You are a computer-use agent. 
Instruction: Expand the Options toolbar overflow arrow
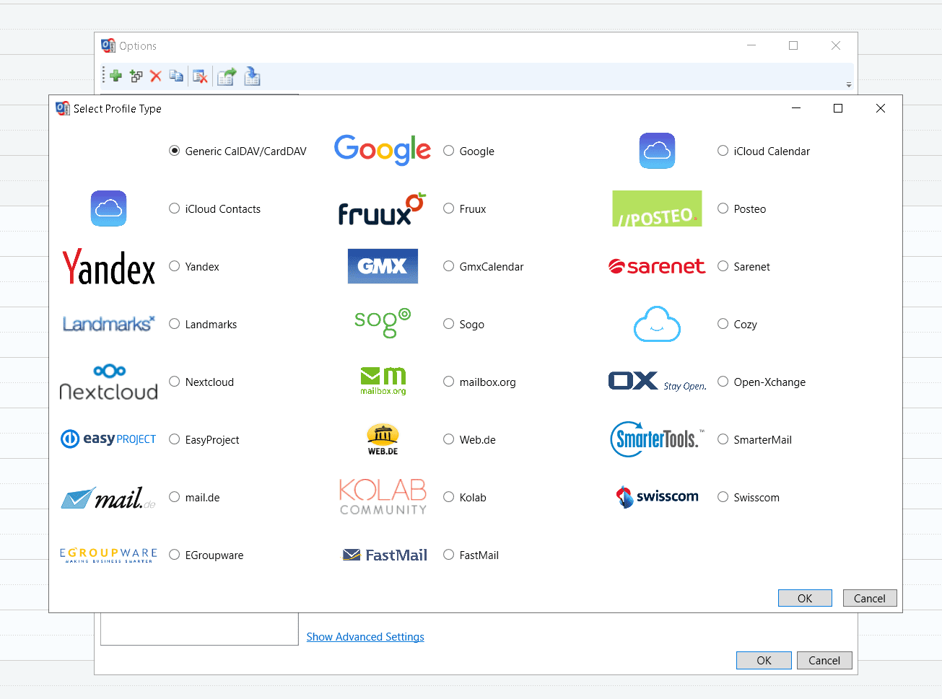point(849,84)
